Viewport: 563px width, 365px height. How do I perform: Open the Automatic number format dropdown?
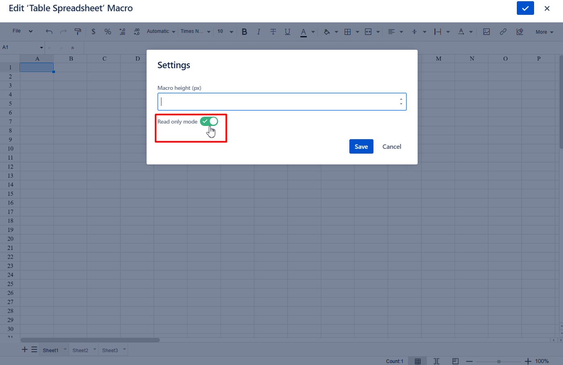[161, 32]
